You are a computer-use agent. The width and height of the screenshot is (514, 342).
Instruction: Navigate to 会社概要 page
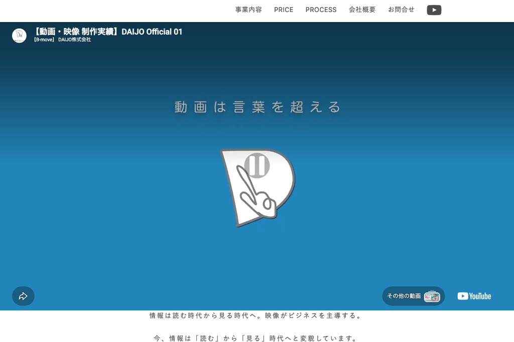click(x=362, y=10)
